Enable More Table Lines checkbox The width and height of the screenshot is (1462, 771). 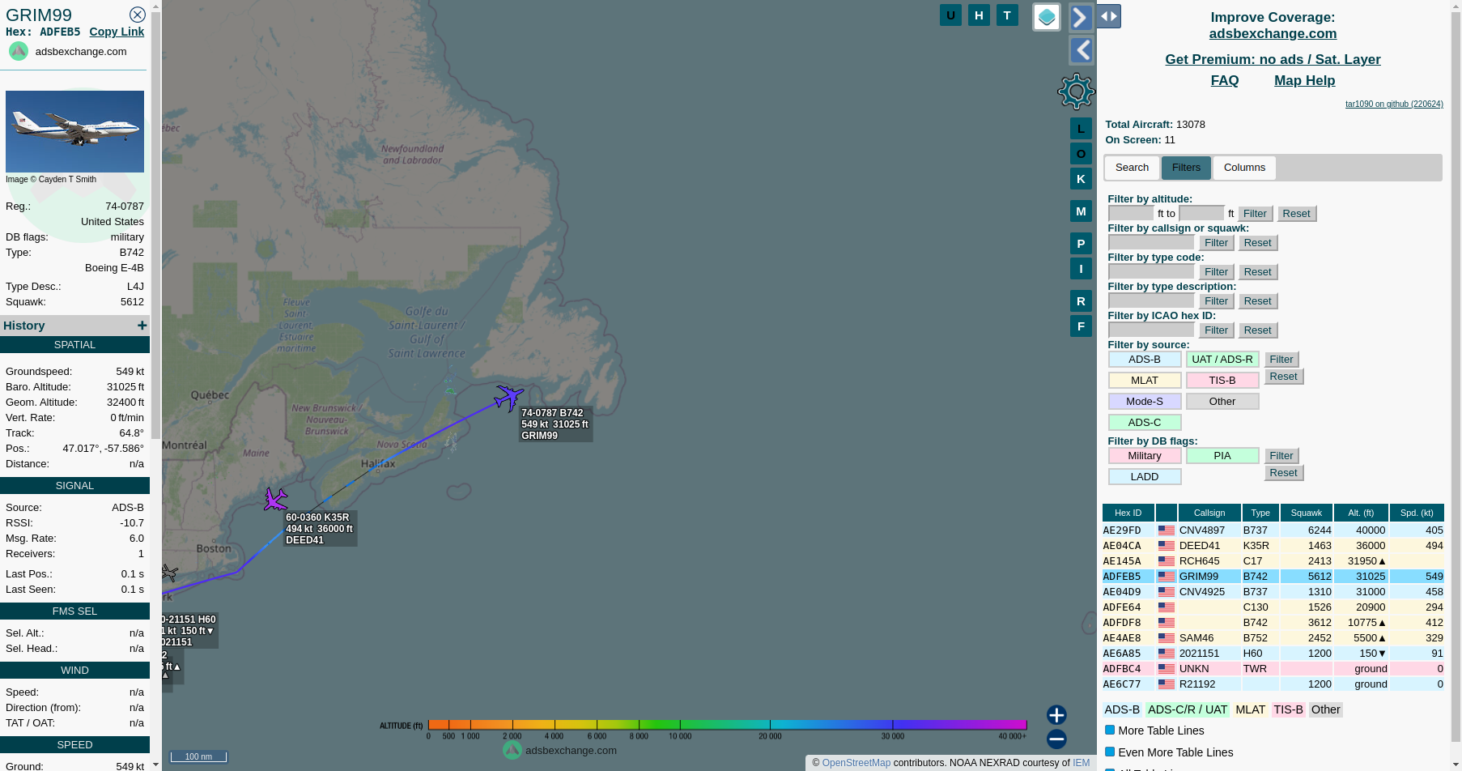[x=1110, y=730]
